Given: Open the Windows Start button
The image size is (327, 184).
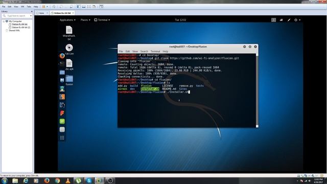Looking at the screenshot, I should tap(5, 180).
